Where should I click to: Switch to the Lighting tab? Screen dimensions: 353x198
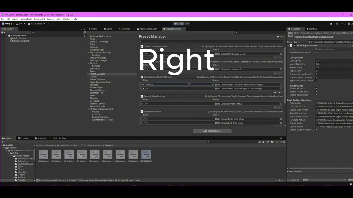[311, 29]
